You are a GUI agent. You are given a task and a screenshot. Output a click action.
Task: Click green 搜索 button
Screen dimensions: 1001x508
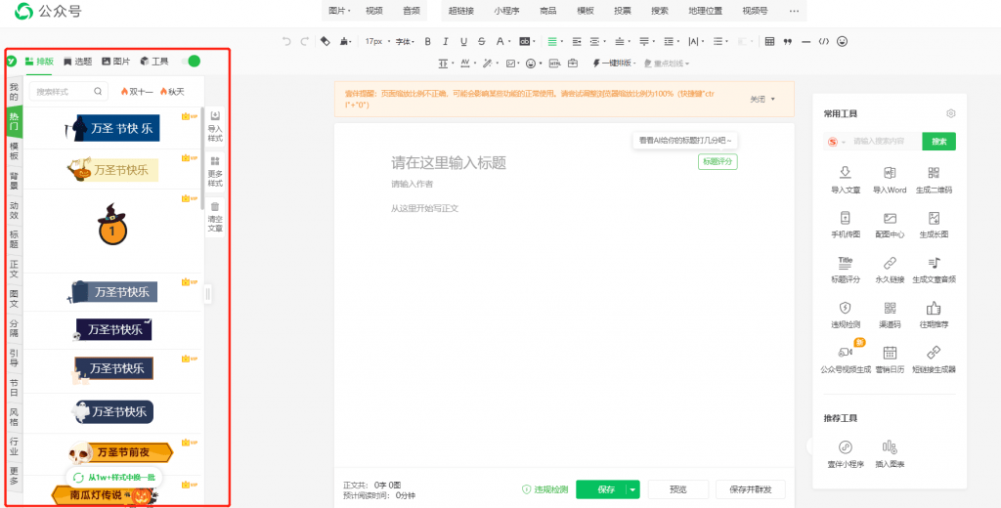pos(938,142)
